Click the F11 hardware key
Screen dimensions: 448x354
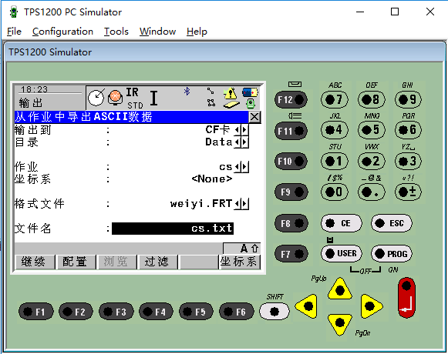[x=291, y=131]
